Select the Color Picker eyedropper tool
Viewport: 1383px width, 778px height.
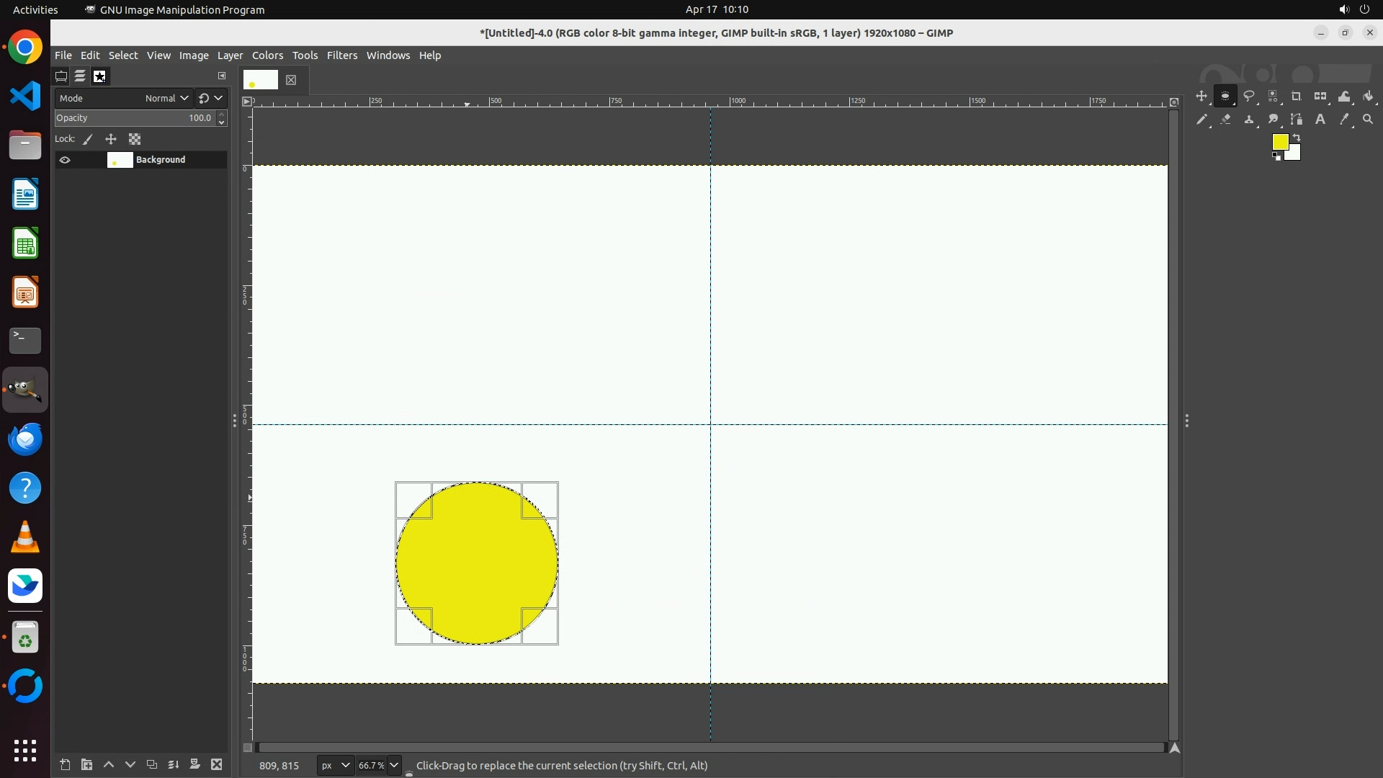point(1344,120)
